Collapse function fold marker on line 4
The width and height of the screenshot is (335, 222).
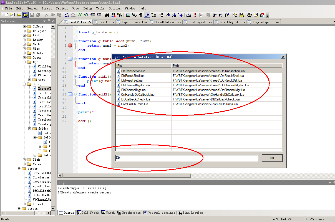tap(75, 41)
